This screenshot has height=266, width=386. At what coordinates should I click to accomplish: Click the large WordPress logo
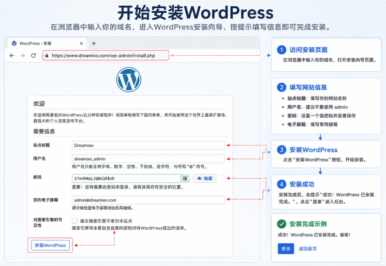coord(128,80)
